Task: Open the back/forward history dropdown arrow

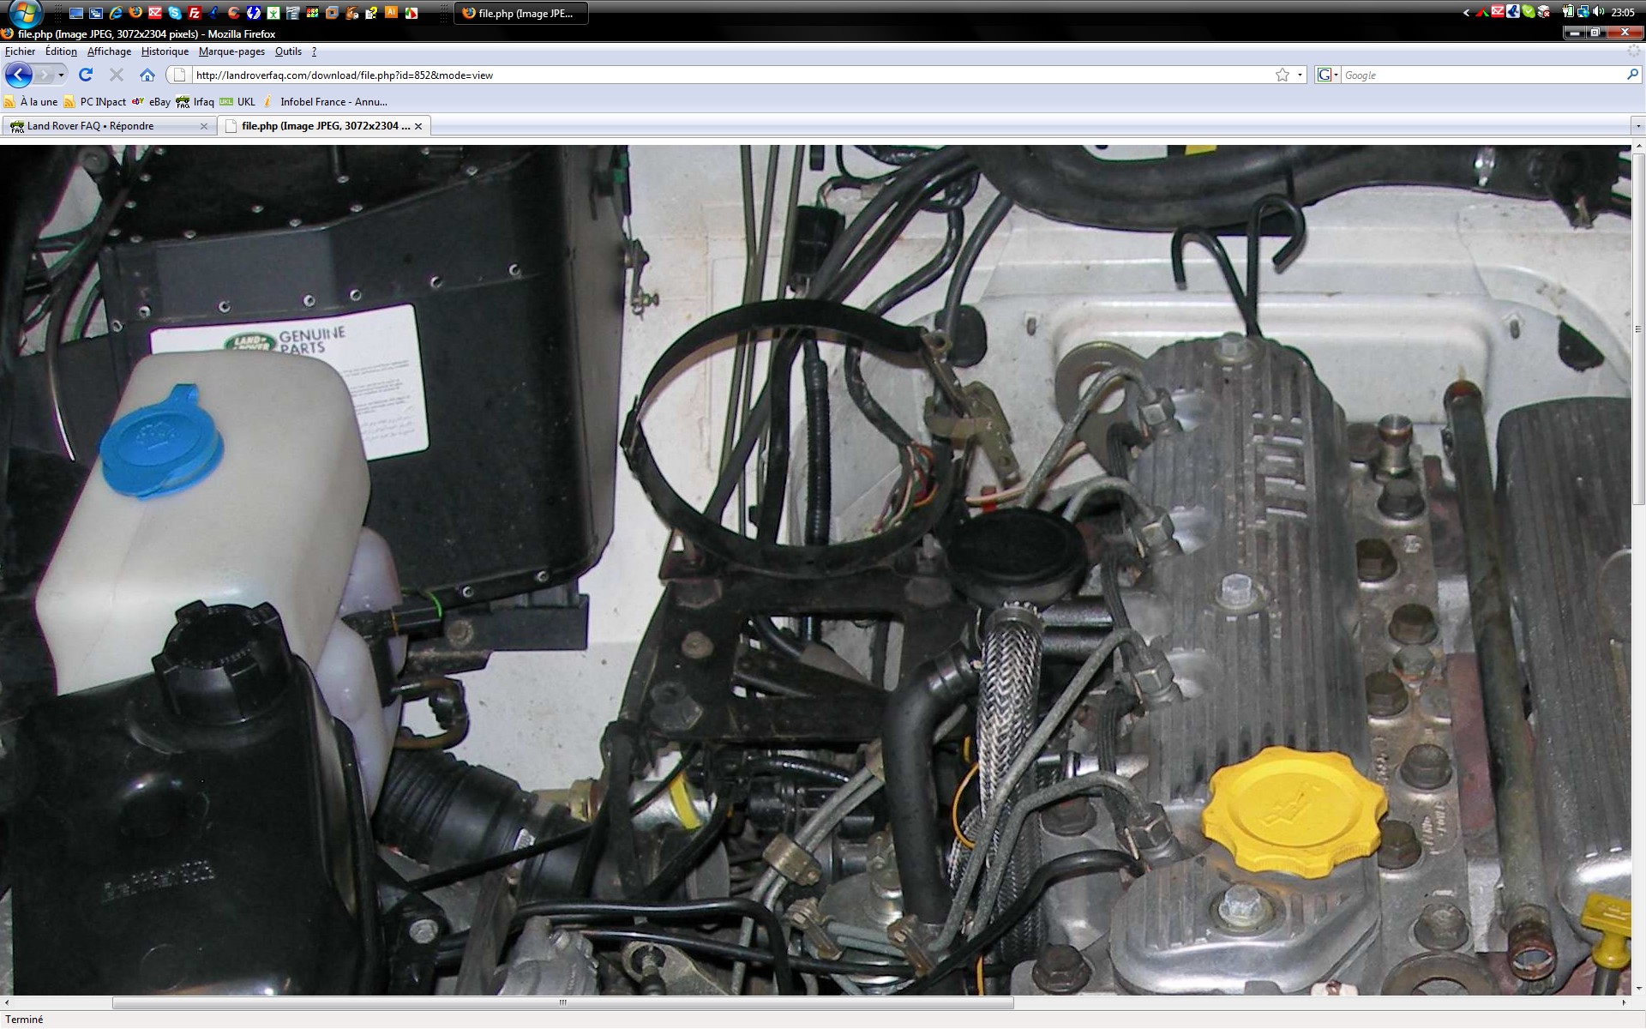Action: 61,75
